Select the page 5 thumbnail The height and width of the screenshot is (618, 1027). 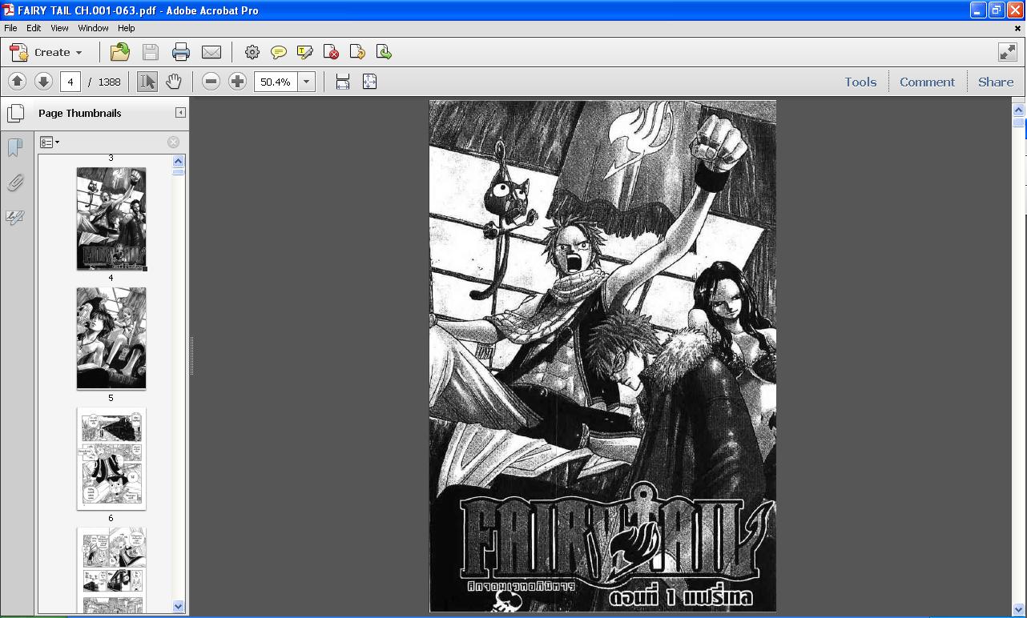pyautogui.click(x=111, y=339)
